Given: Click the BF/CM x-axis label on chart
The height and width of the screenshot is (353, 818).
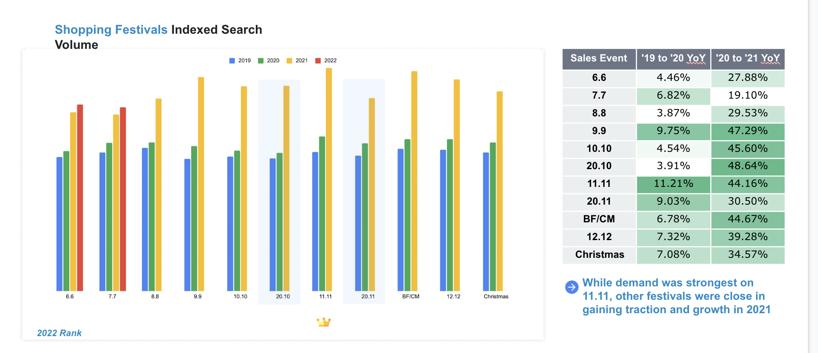Looking at the screenshot, I should [x=411, y=297].
